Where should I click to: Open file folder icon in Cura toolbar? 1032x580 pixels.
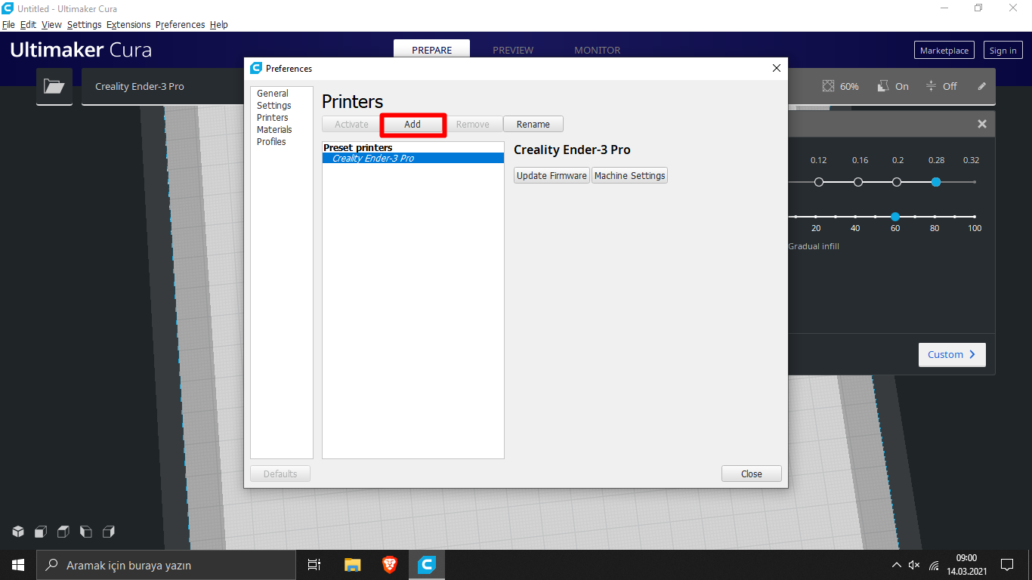click(54, 86)
